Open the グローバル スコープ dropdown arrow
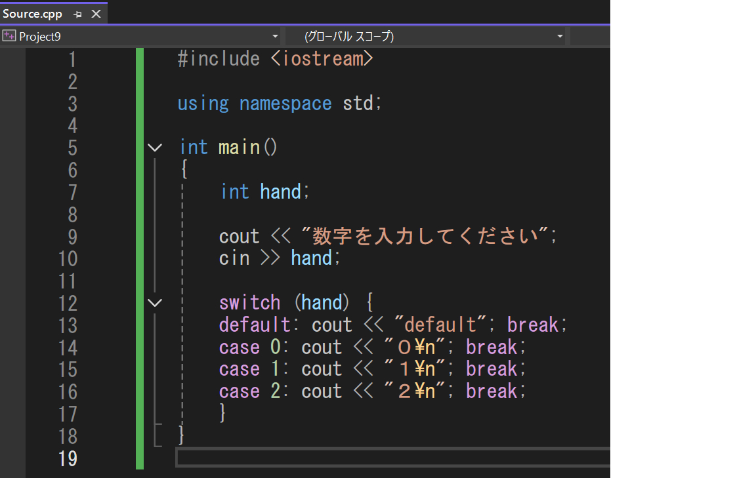 560,37
